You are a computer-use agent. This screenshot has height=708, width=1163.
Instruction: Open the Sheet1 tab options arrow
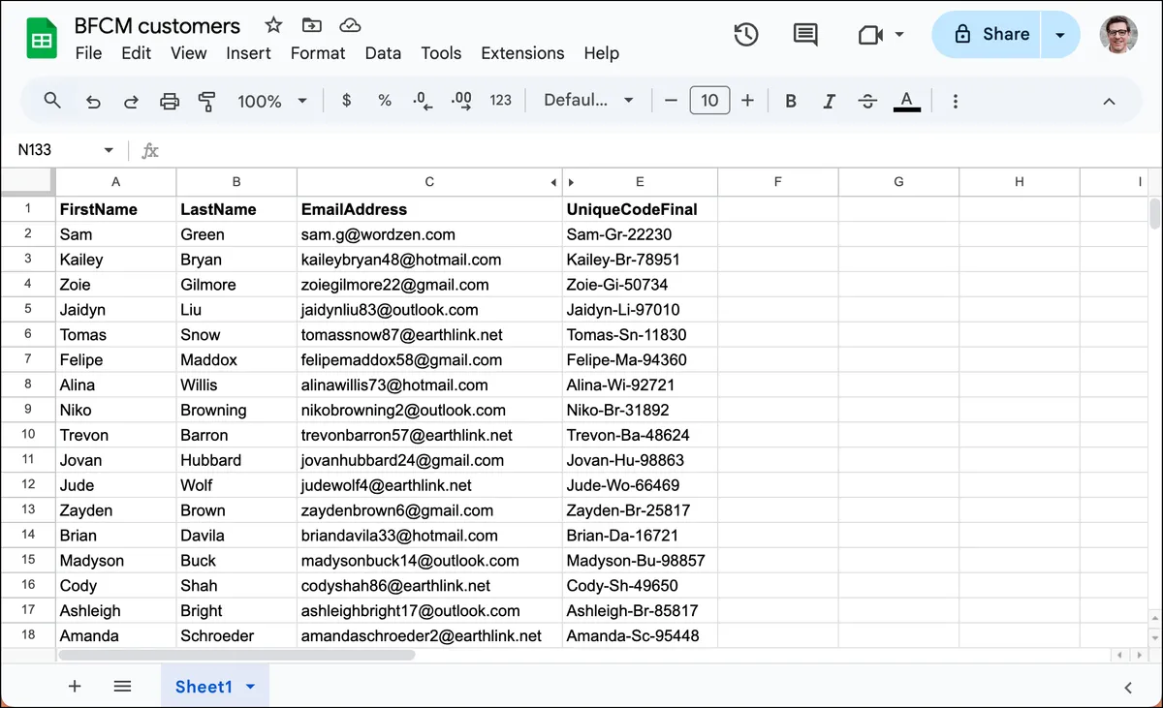coord(251,687)
